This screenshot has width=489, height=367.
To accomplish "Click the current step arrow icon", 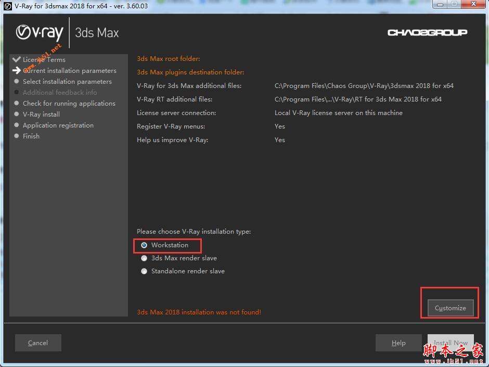I will 16,70.
